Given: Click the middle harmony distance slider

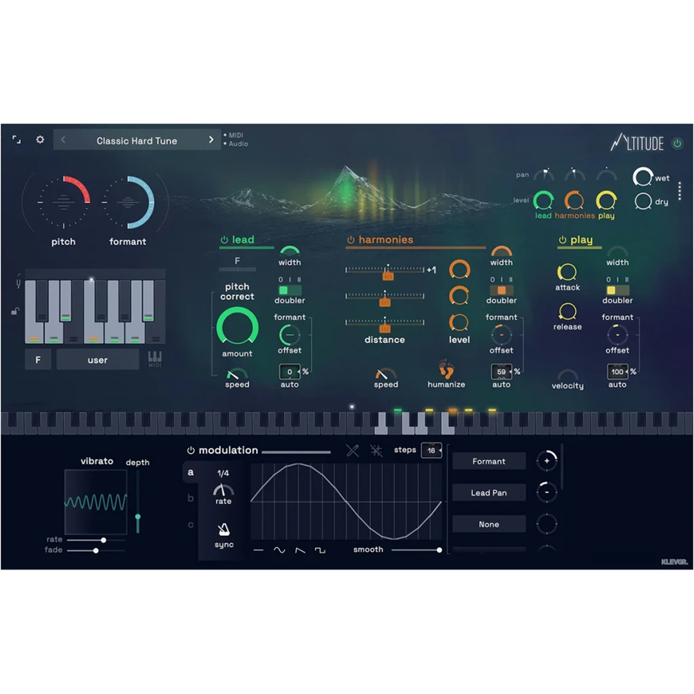Looking at the screenshot, I should 385,297.
